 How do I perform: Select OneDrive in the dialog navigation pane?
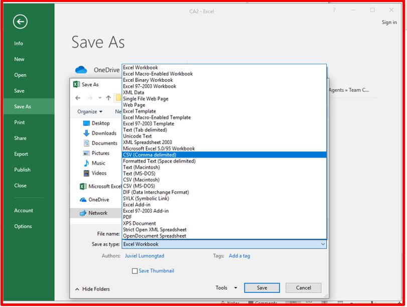[94, 200]
